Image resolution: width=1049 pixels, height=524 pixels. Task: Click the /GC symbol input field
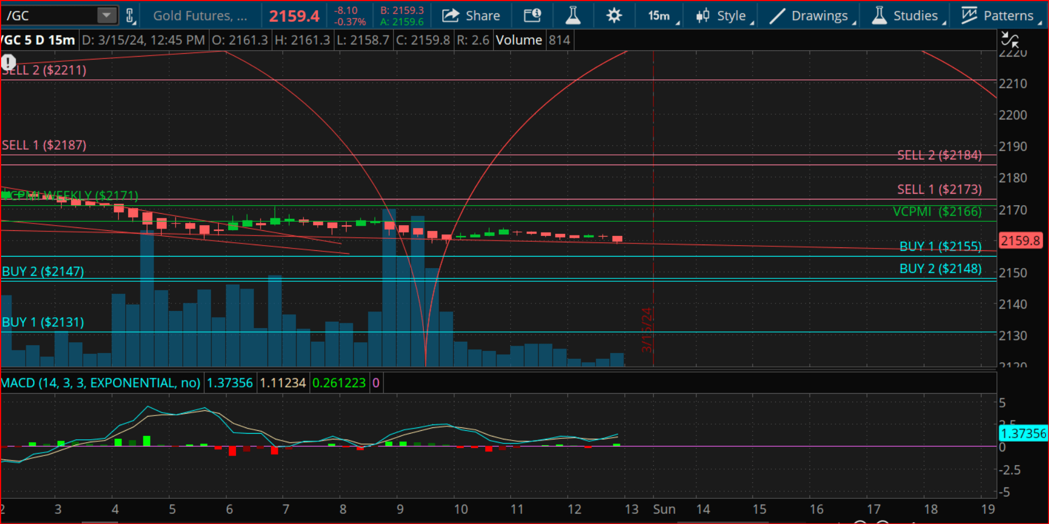(x=49, y=15)
